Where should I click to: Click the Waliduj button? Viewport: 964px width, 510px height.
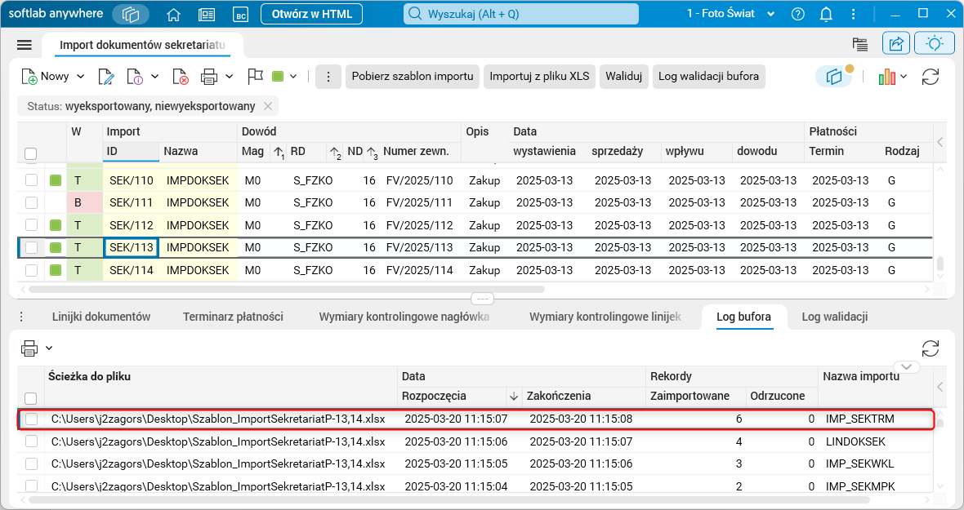coord(623,77)
